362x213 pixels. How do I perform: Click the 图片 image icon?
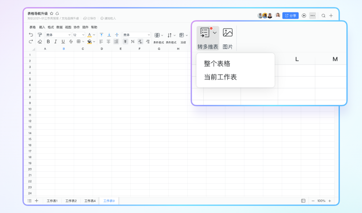pos(228,33)
